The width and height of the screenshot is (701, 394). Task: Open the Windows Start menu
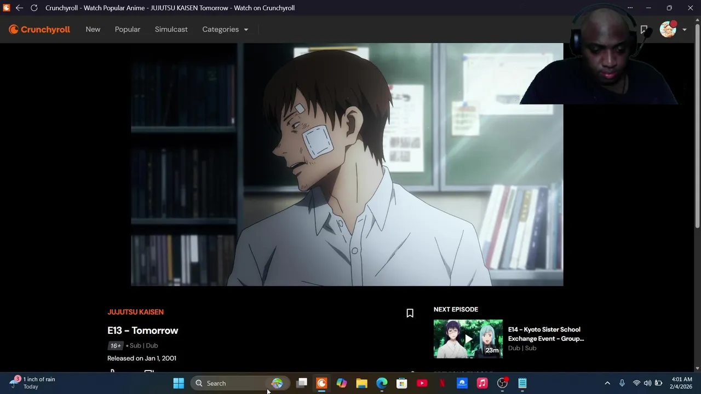[x=179, y=383]
